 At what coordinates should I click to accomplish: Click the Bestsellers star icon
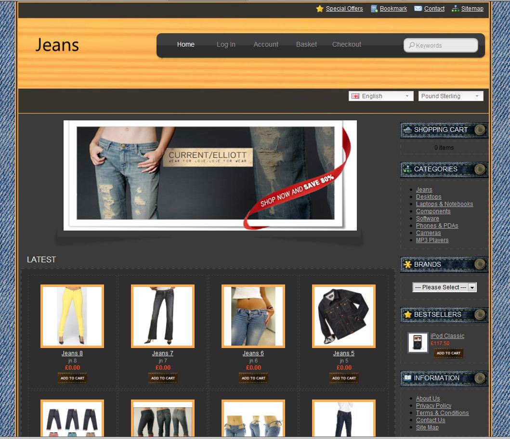click(407, 314)
